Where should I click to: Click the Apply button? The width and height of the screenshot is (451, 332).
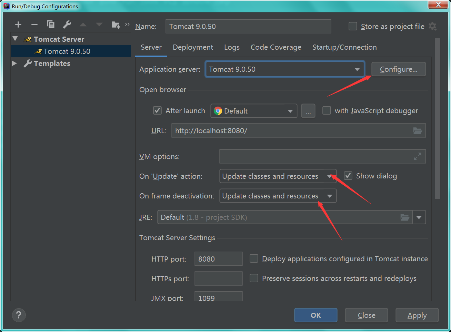click(x=417, y=315)
